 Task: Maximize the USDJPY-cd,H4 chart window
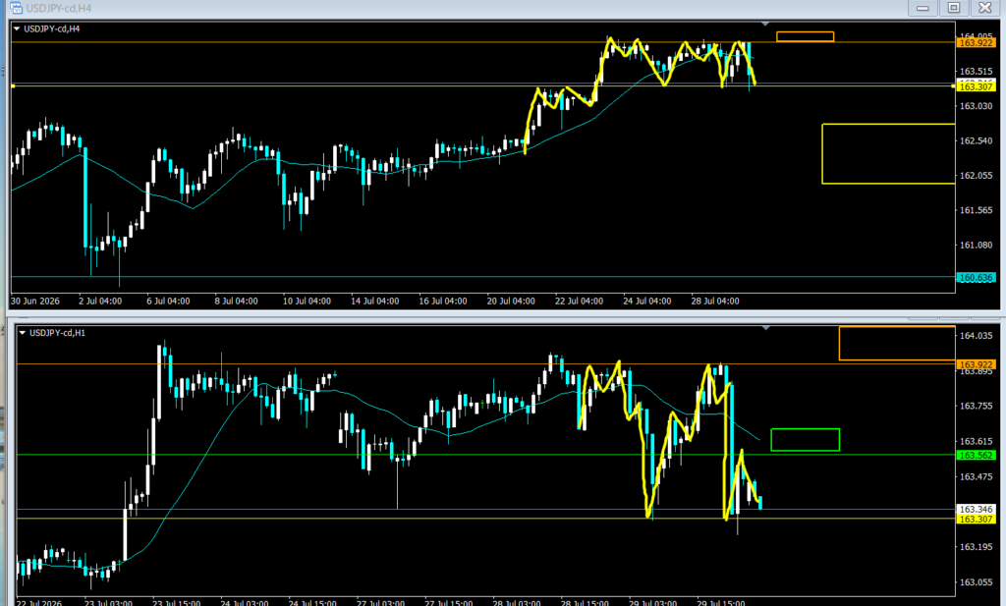click(x=954, y=8)
